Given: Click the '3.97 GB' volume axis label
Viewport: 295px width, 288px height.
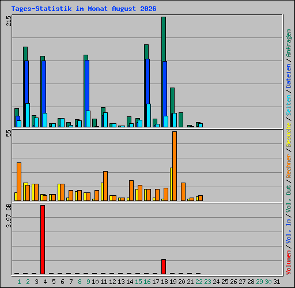Looking at the screenshot, I should click(9, 215).
